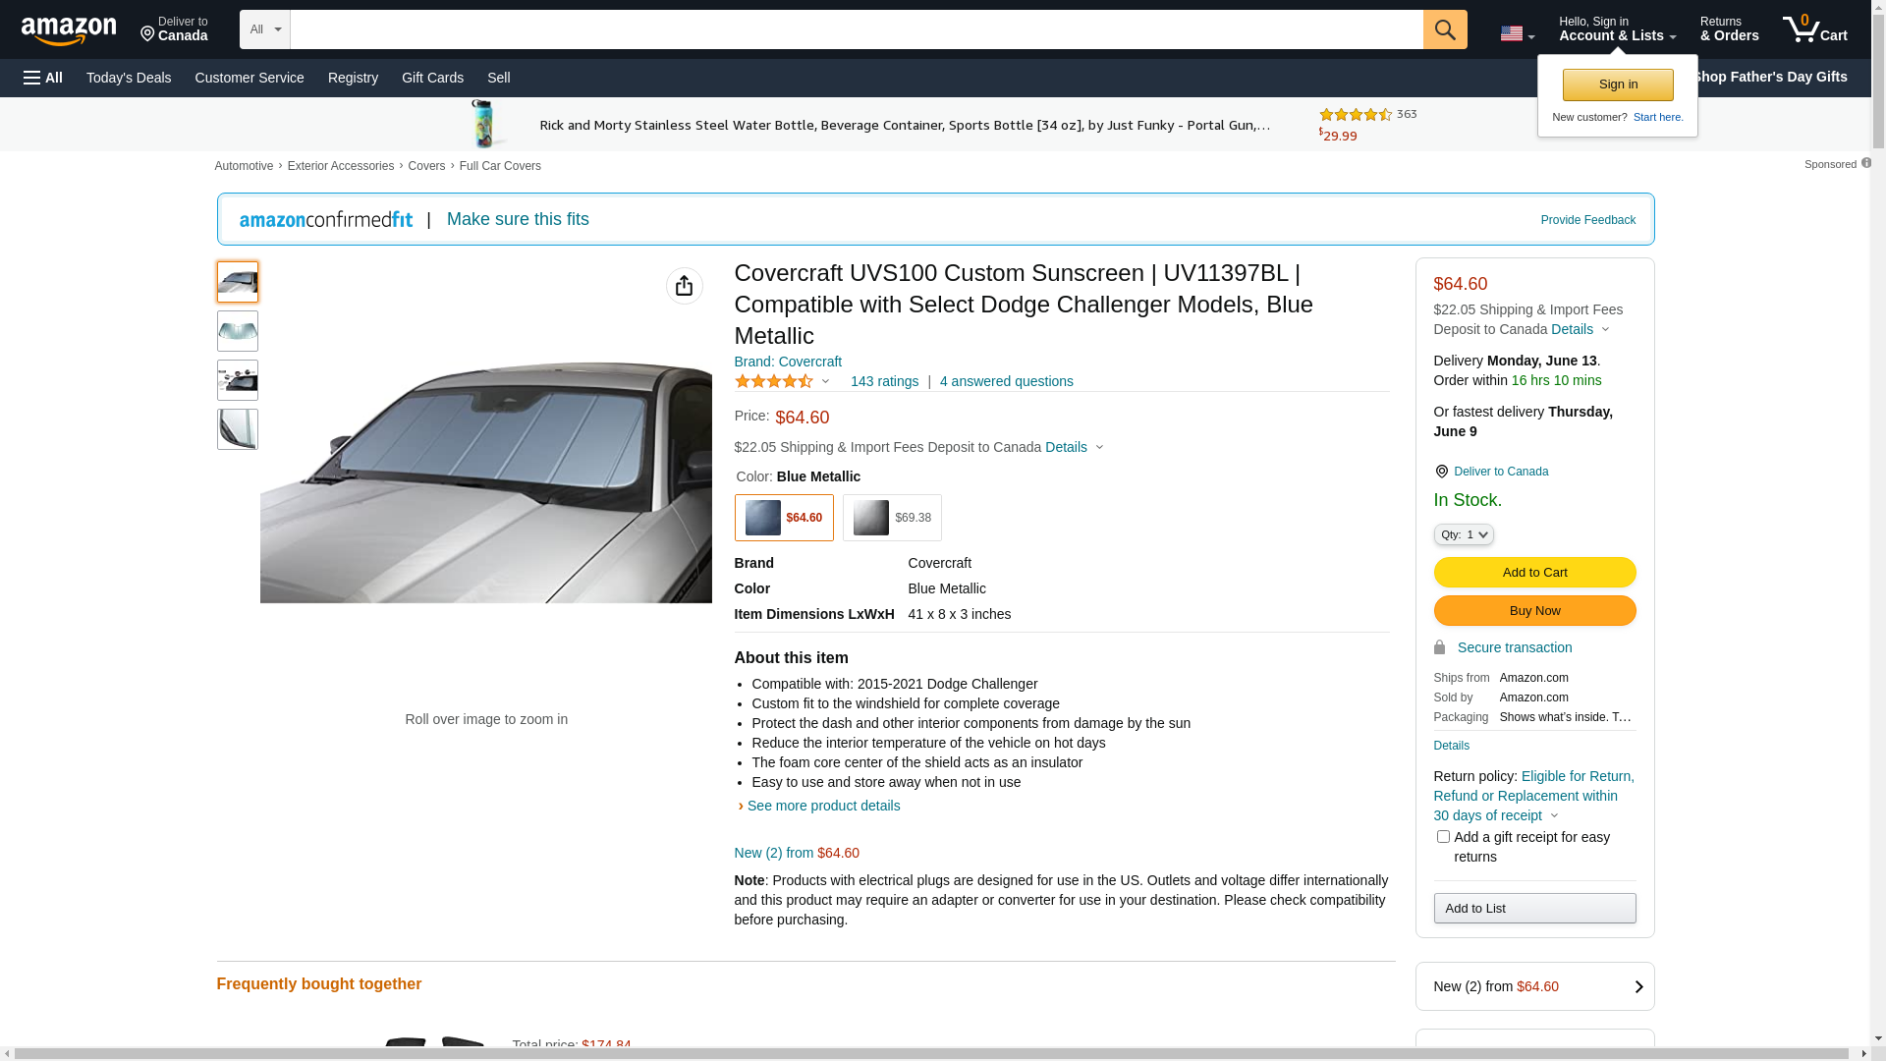Image resolution: width=1886 pixels, height=1061 pixels.
Task: Click the Add to Cart button
Action: (1533, 573)
